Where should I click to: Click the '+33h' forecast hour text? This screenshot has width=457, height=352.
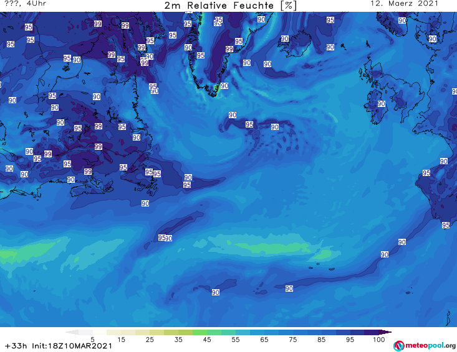[16, 346]
